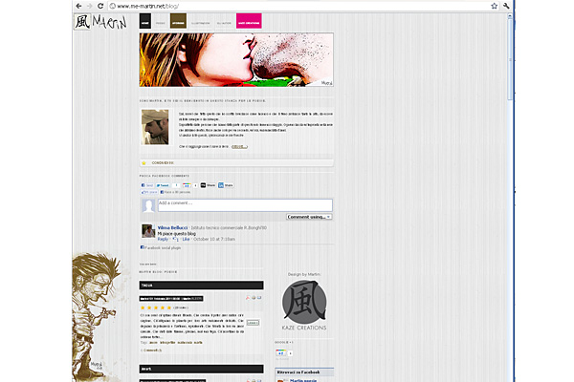Click the Facebook Send button
Viewport: 574px width, 382px height.
point(147,185)
